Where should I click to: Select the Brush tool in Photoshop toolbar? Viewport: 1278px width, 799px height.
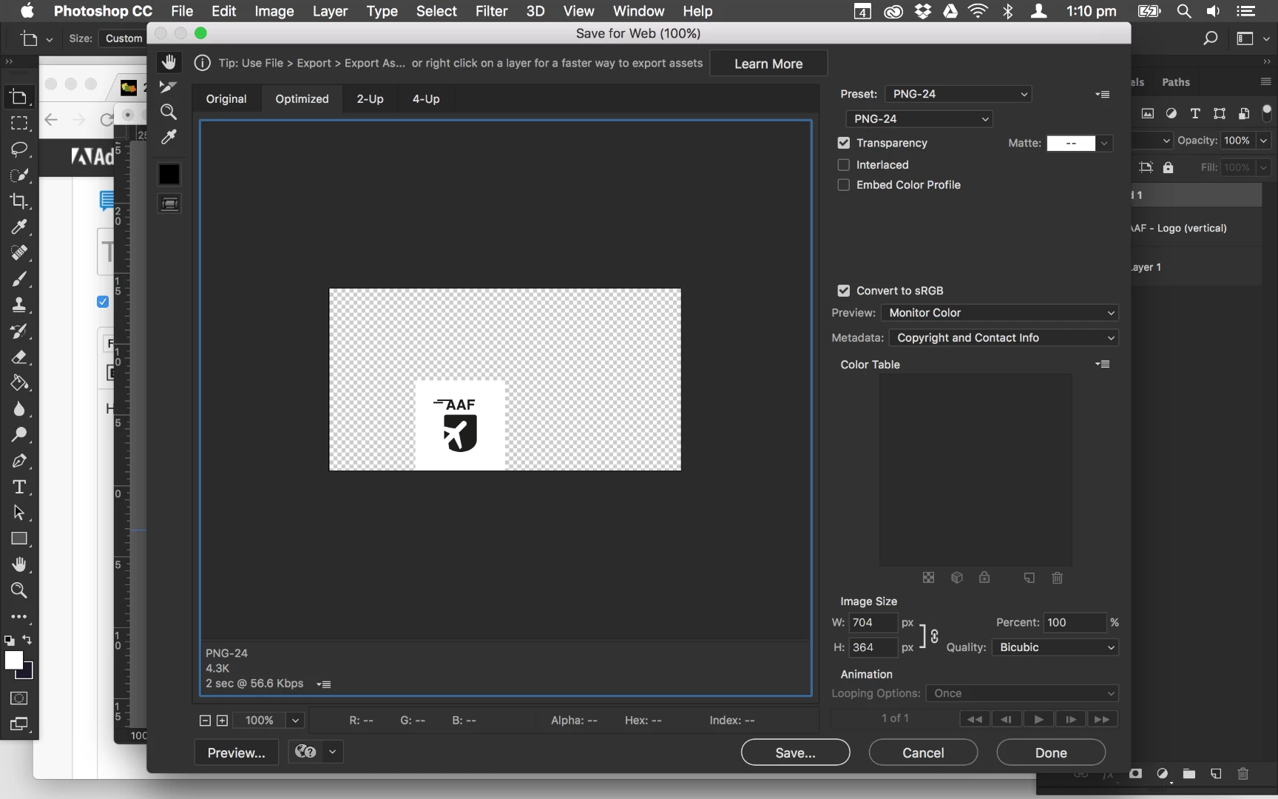19,279
